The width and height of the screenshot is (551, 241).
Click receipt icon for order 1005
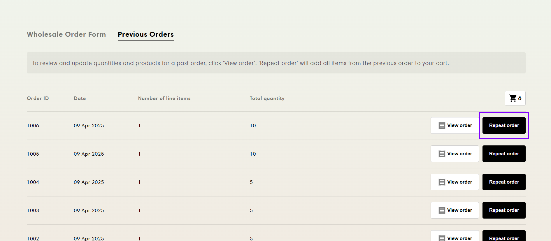pos(442,154)
